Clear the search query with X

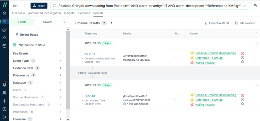(245, 6)
